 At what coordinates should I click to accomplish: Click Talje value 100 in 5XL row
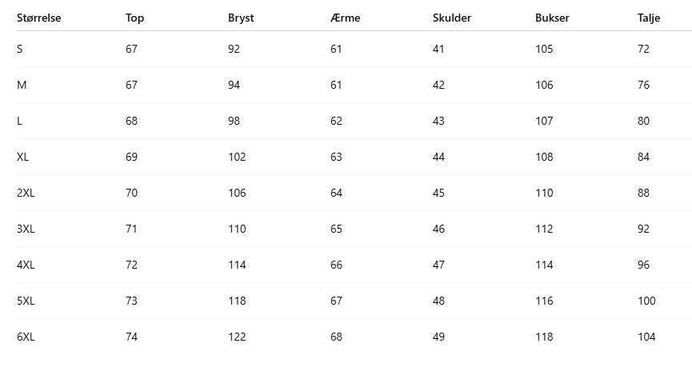pyautogui.click(x=646, y=301)
